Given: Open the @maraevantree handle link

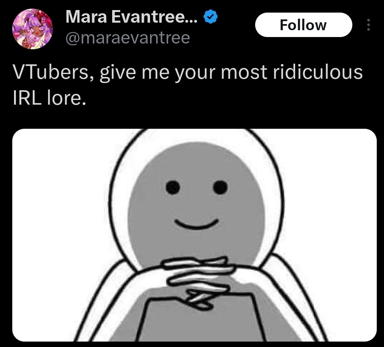Looking at the screenshot, I should tap(128, 38).
